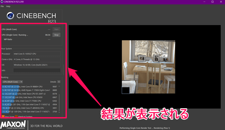Open the File menu

[x=2, y=6]
